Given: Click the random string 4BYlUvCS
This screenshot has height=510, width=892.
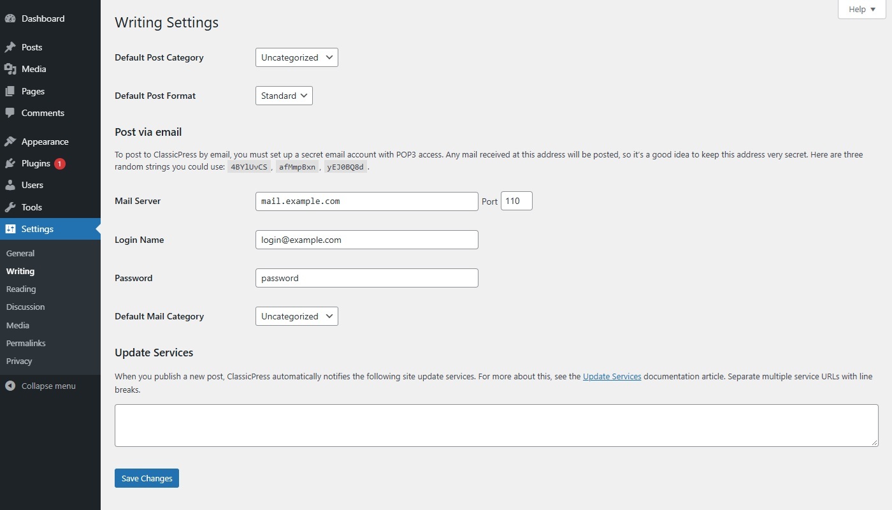Looking at the screenshot, I should [x=249, y=167].
